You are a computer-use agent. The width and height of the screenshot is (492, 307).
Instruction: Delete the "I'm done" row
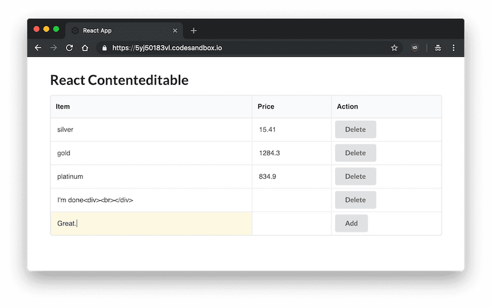pyautogui.click(x=355, y=200)
